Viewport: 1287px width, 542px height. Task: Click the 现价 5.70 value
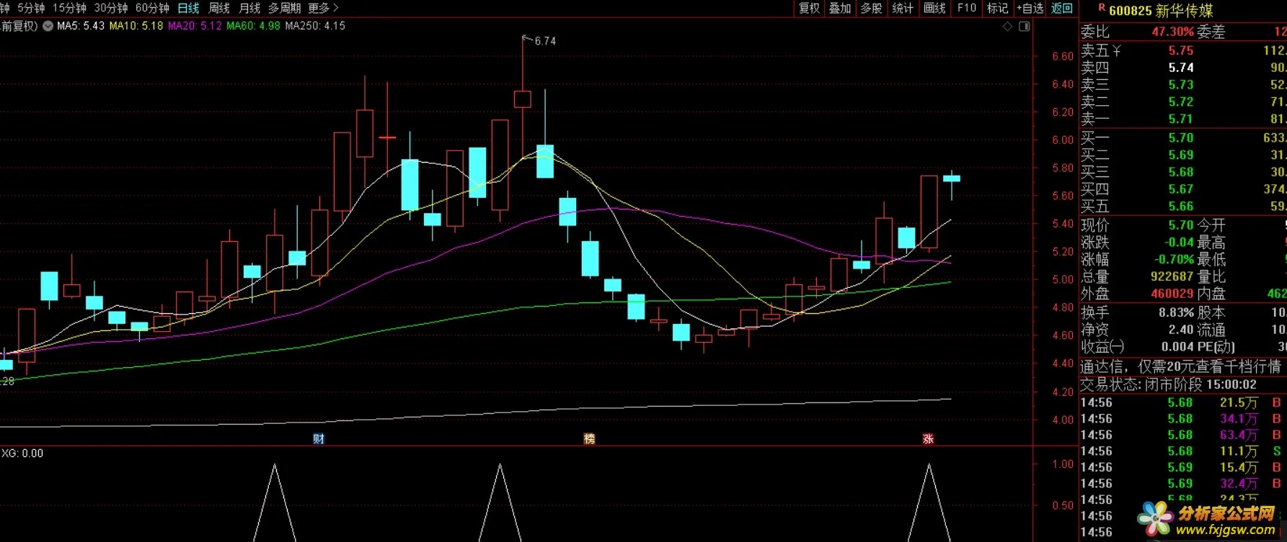[x=1181, y=225]
